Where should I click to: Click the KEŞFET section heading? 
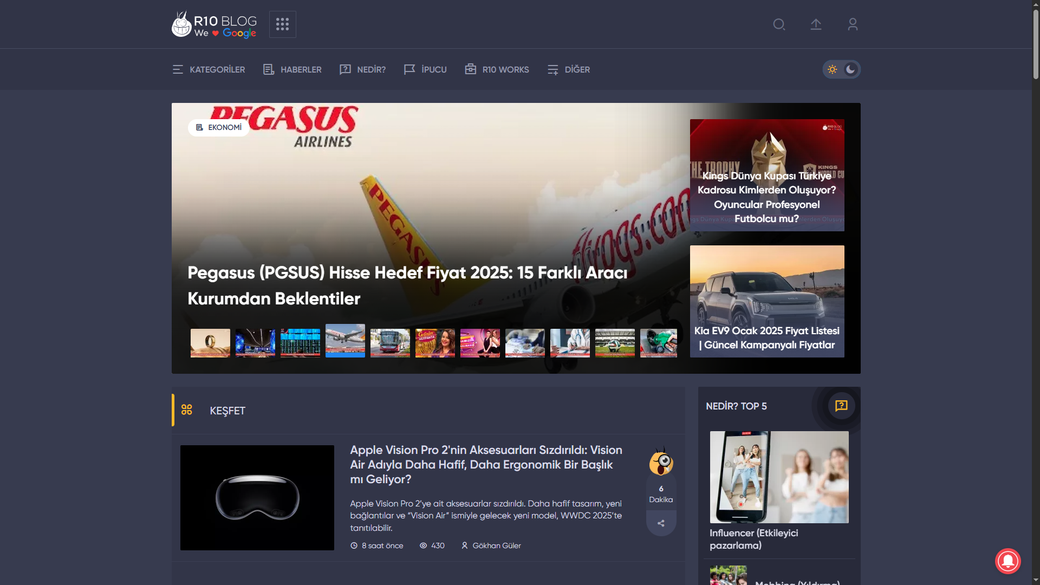[227, 411]
